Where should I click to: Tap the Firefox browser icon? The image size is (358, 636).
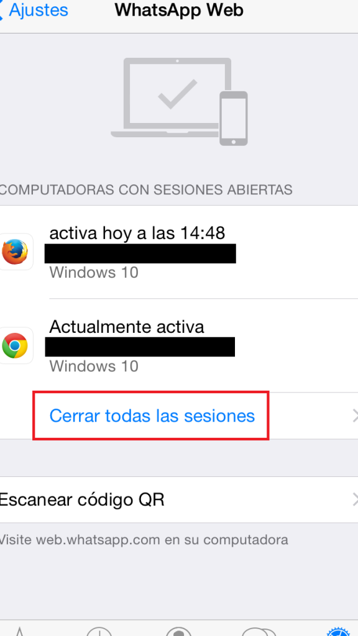coord(15,252)
